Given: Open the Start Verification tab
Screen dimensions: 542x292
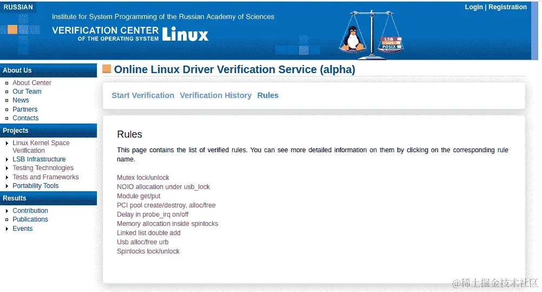Looking at the screenshot, I should pos(143,95).
